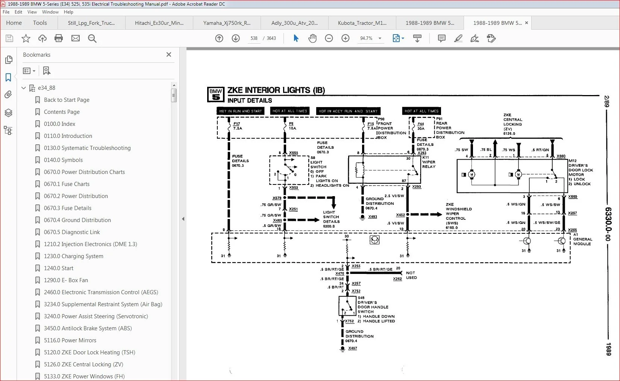Open the Tools view
This screenshot has width=620, height=381.
[40, 23]
